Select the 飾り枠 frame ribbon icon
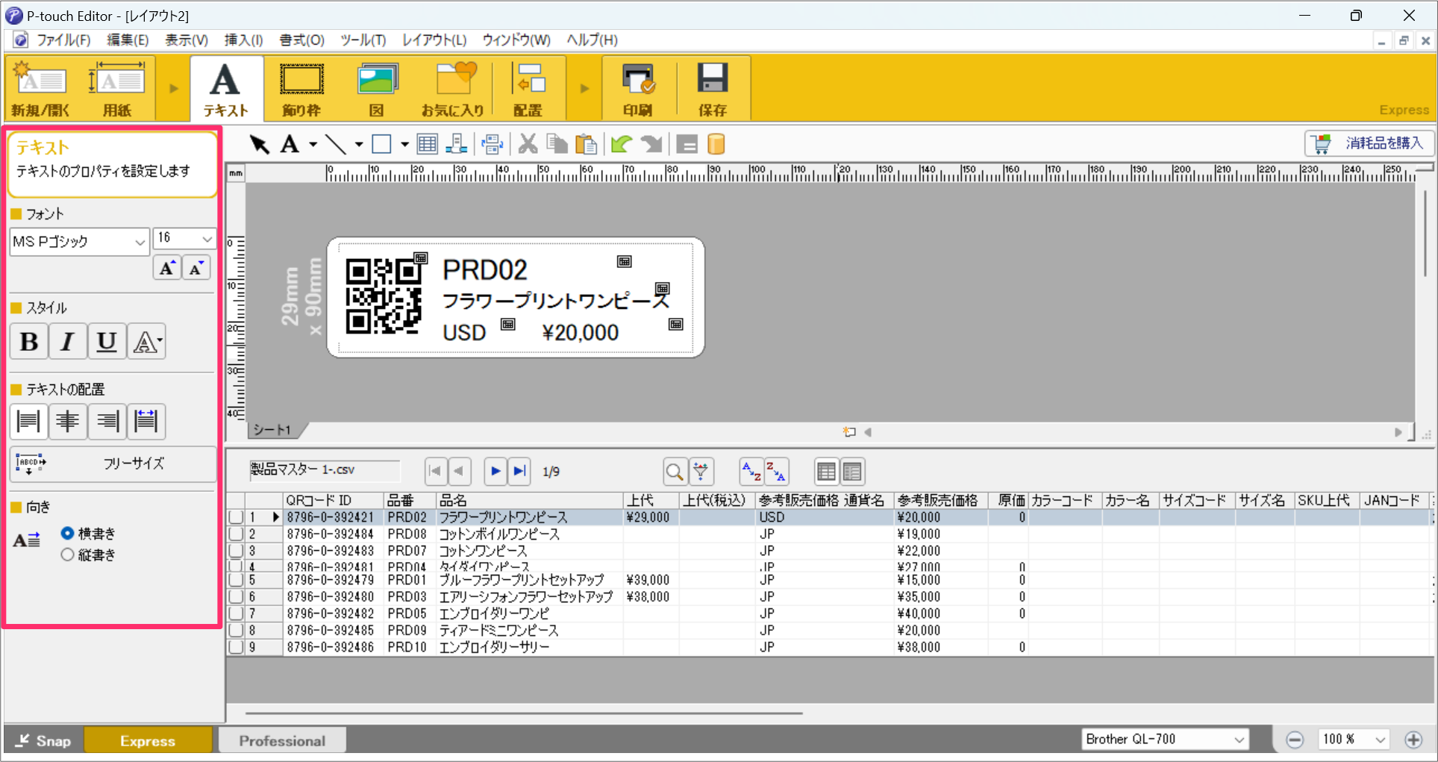 pyautogui.click(x=301, y=88)
